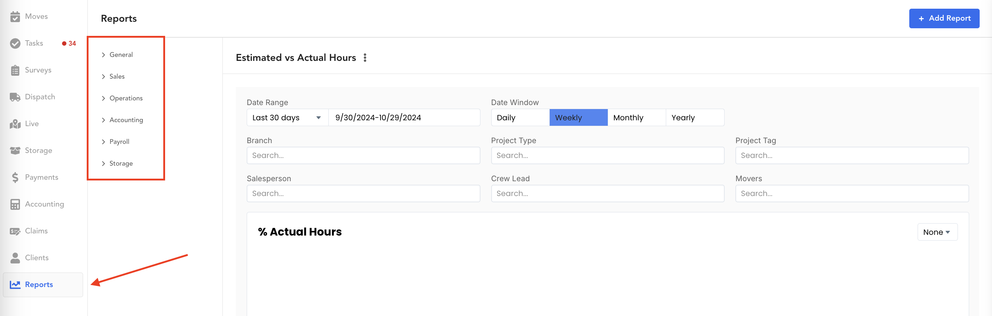
Task: Select the Reports sidebar label
Action: point(39,284)
